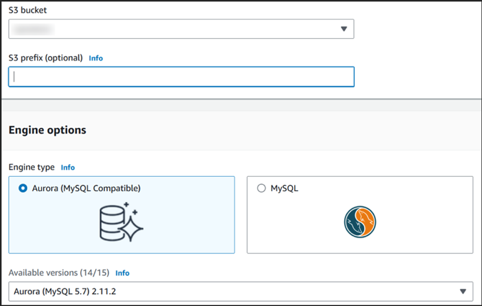The width and height of the screenshot is (482, 306).
Task: Click the S3 prefix (optional) label
Action: coord(45,58)
